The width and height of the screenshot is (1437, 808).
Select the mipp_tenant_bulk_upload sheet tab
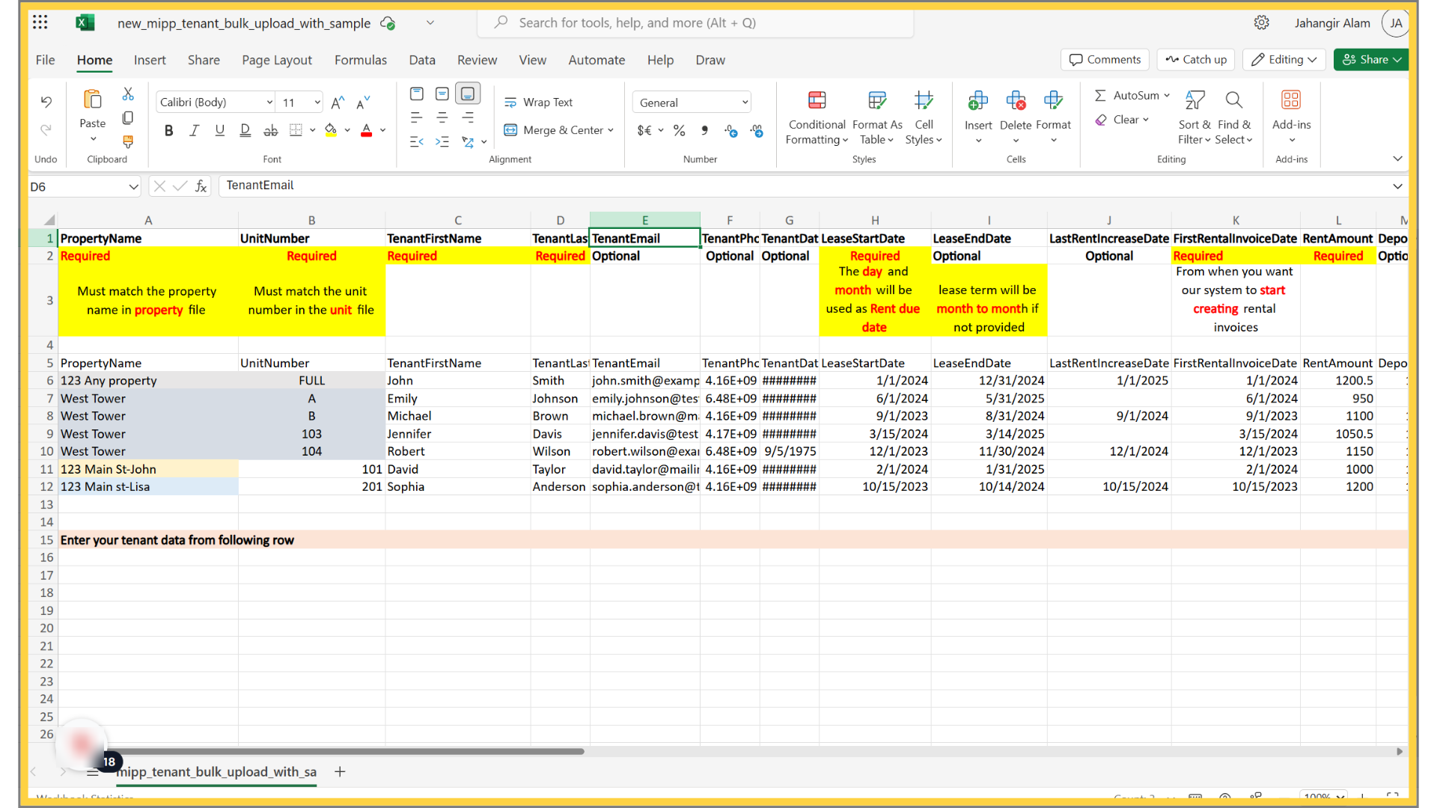(216, 771)
